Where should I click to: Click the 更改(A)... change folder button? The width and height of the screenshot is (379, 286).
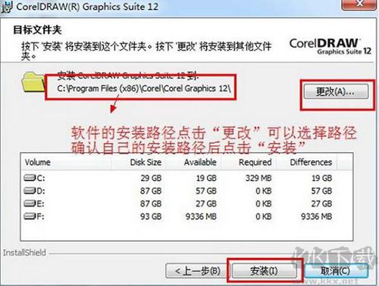tap(336, 92)
